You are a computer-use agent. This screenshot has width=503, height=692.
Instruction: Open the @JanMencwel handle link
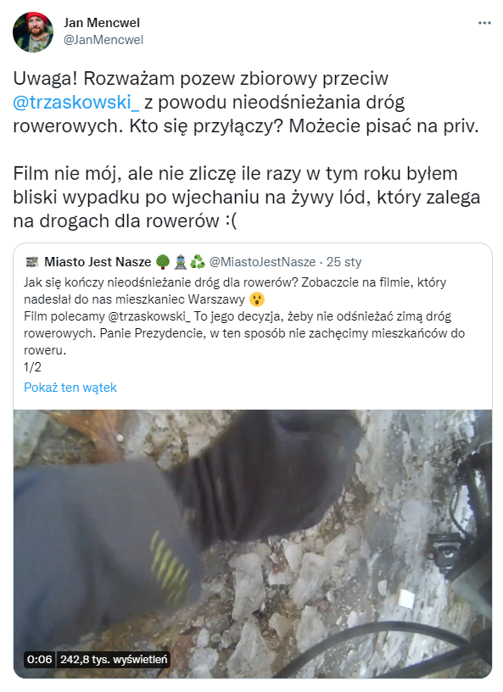[103, 40]
